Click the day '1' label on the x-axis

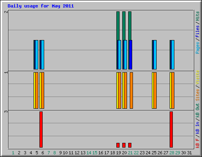(13, 153)
